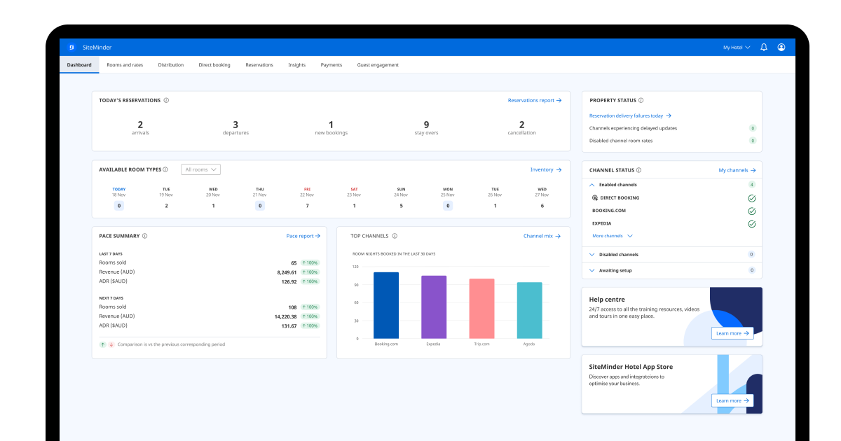Click Learn more in Help centre card
The image size is (841, 441).
coord(732,333)
